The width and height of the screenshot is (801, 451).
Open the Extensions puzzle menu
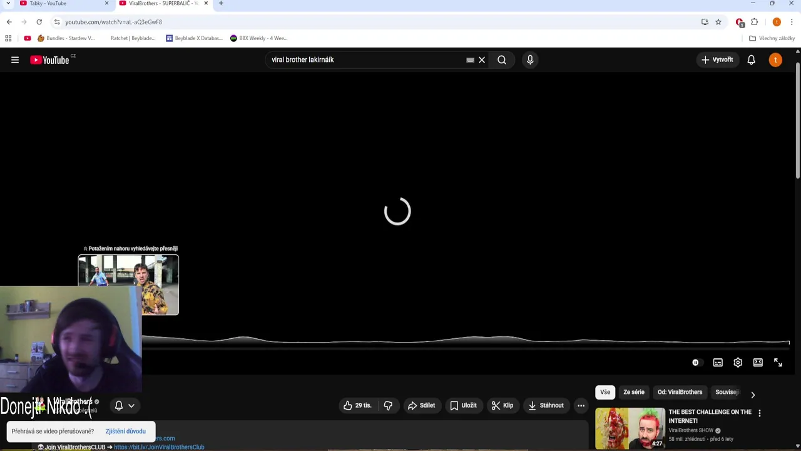(x=755, y=22)
